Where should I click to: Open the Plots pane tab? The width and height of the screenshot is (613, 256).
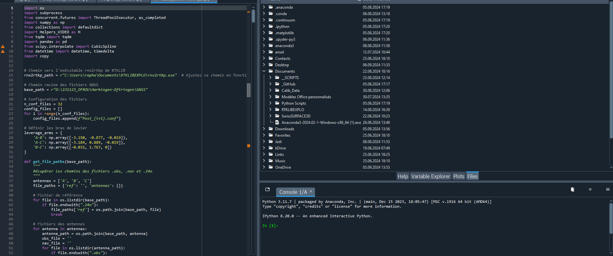(x=459, y=176)
